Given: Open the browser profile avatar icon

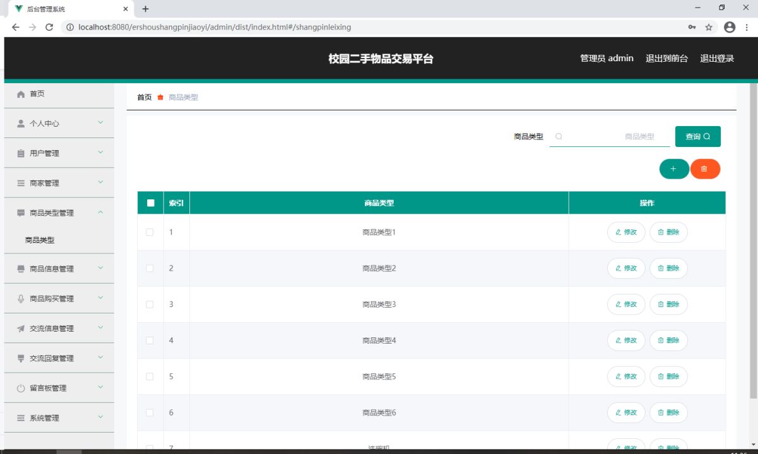Looking at the screenshot, I should 730,27.
